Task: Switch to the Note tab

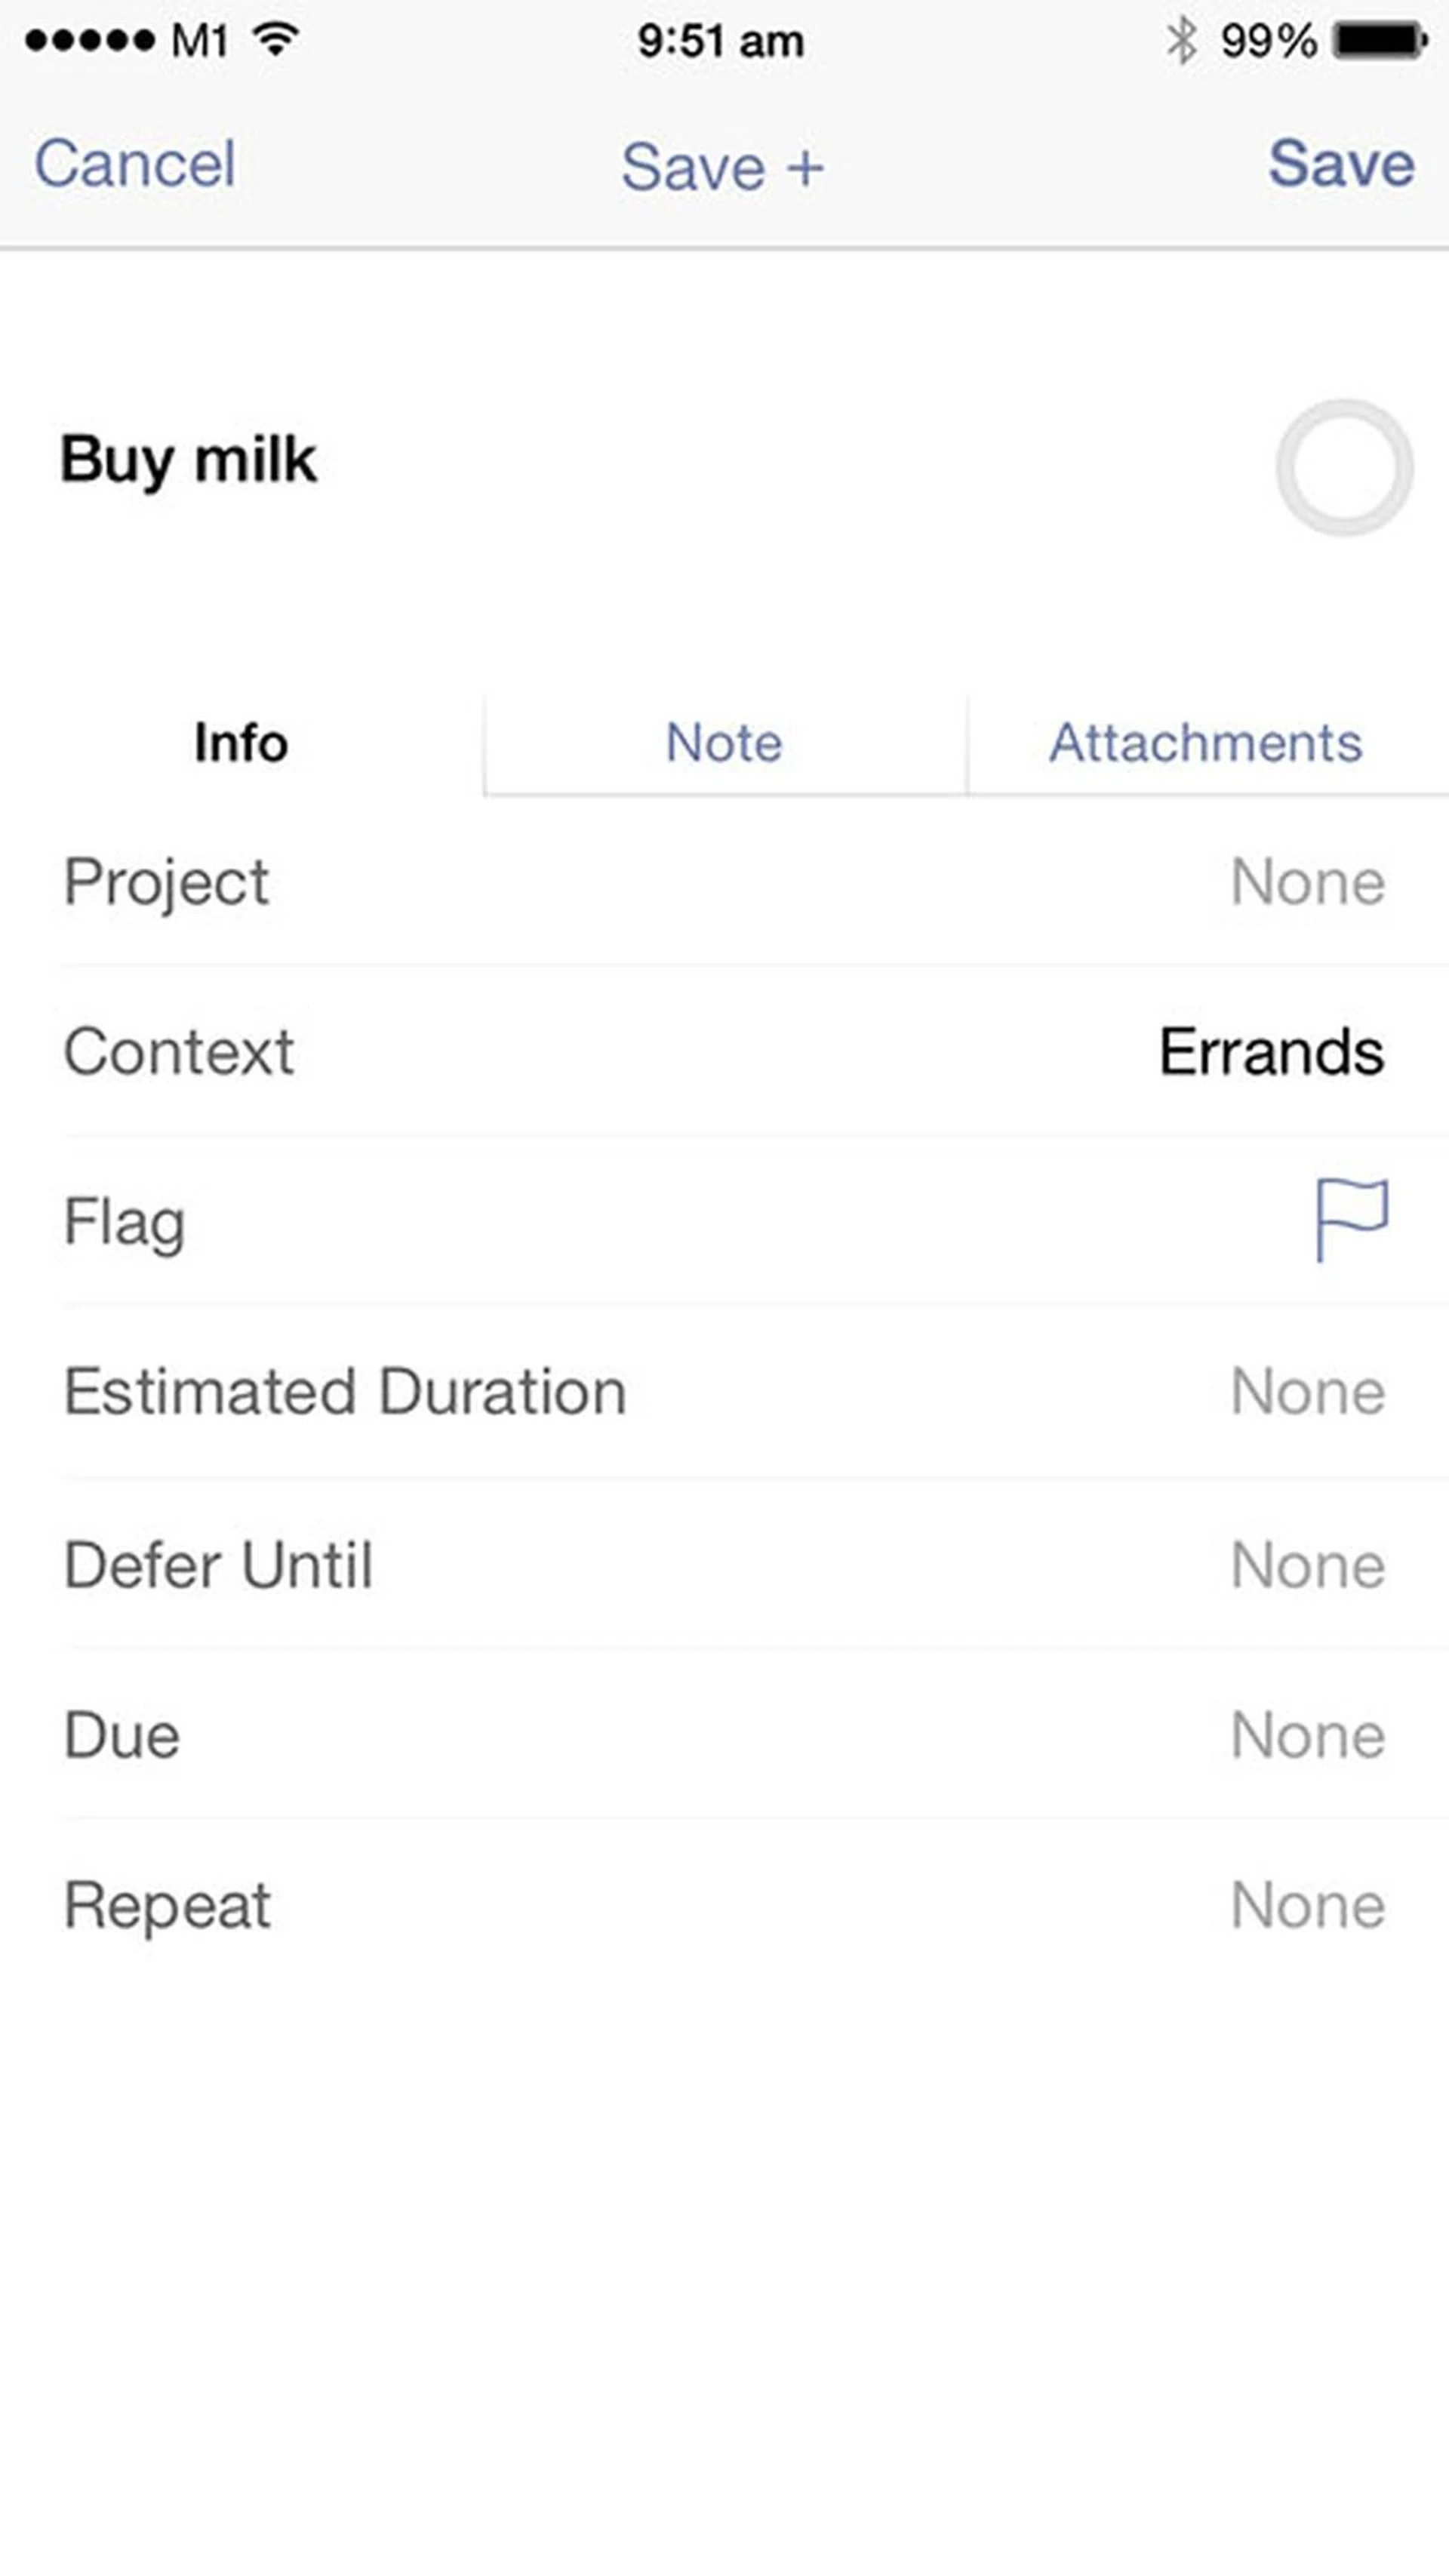Action: (x=724, y=743)
